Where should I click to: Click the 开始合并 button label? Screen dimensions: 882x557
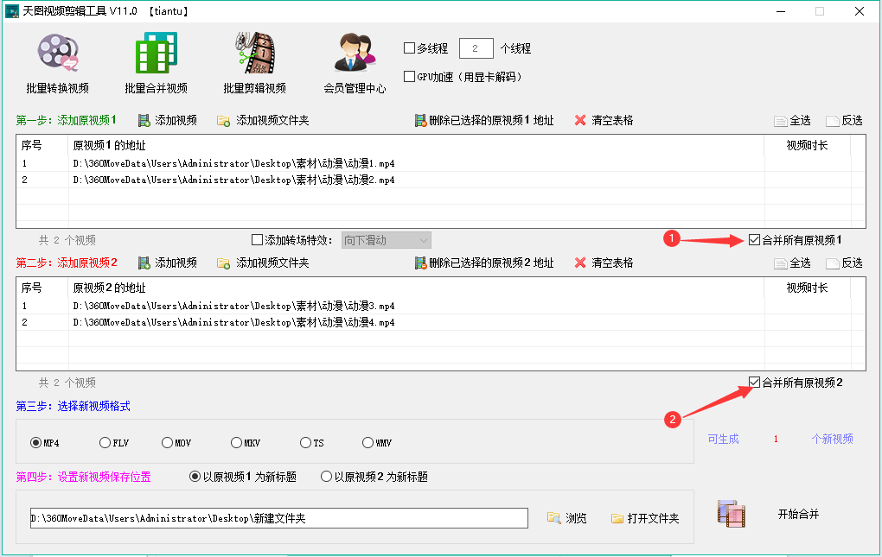(798, 514)
